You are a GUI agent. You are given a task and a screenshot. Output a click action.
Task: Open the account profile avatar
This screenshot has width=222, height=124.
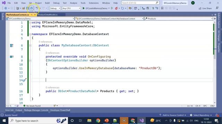193,3
